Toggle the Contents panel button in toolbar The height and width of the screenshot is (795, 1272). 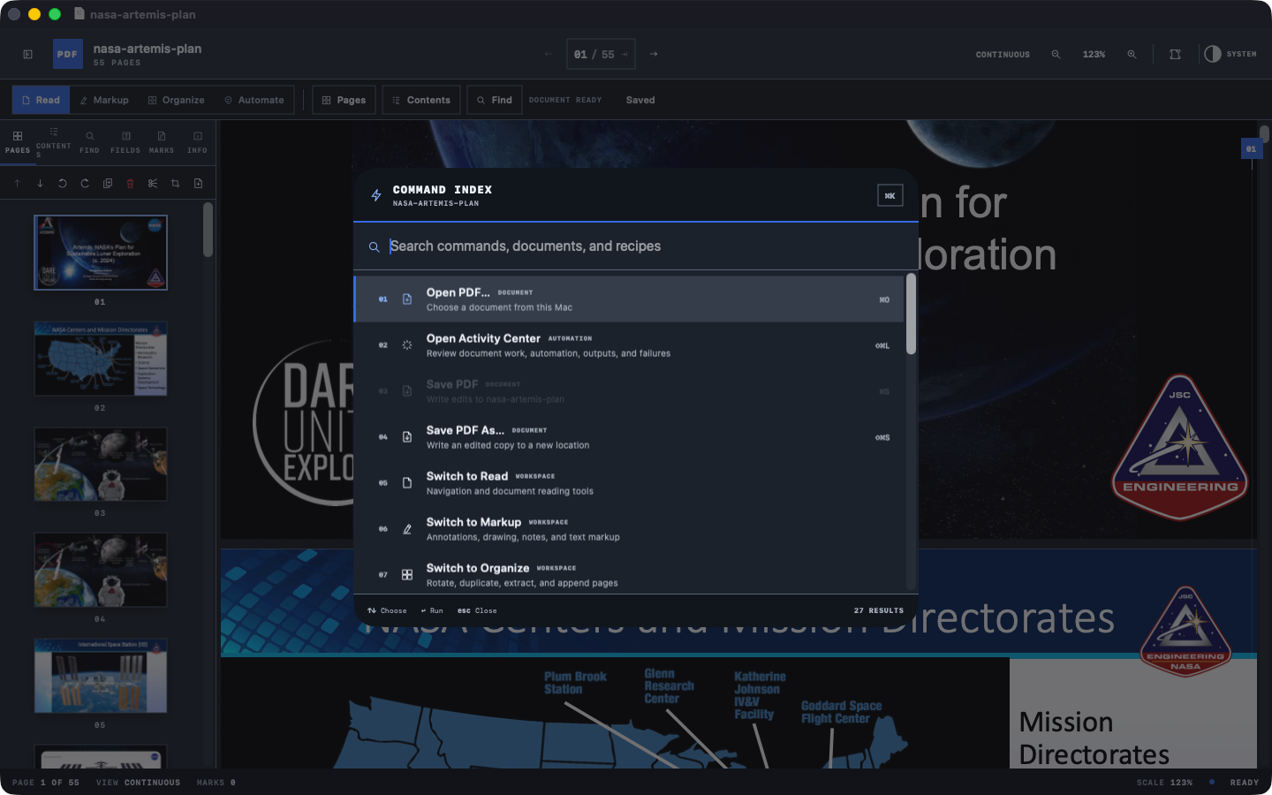point(421,100)
